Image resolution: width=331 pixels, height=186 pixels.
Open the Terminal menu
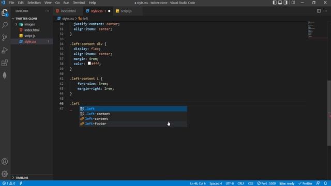[79, 3]
